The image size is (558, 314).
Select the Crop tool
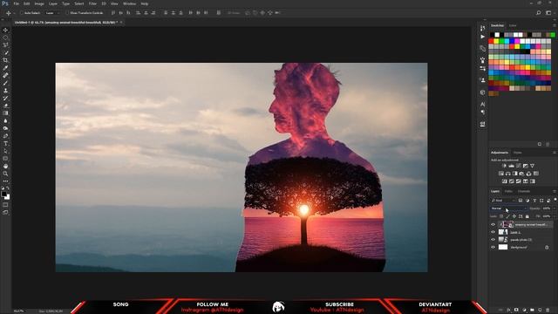(5, 60)
